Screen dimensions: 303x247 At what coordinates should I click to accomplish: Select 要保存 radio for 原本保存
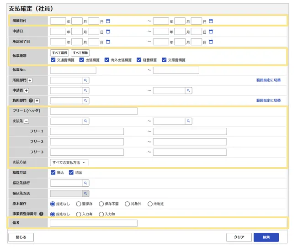click(79, 204)
